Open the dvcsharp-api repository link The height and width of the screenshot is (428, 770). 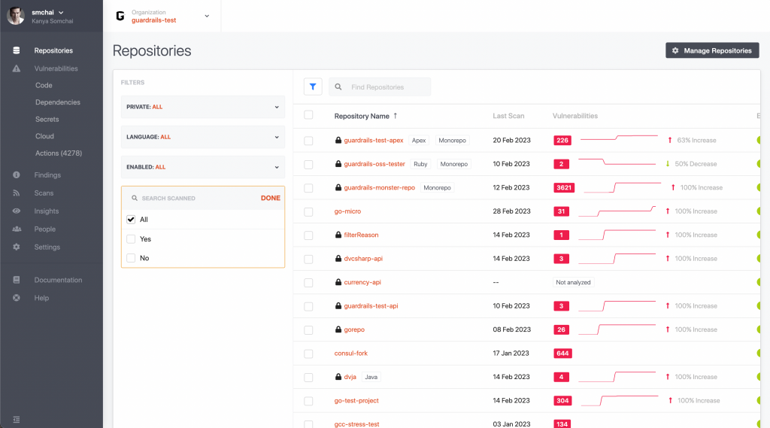point(363,259)
